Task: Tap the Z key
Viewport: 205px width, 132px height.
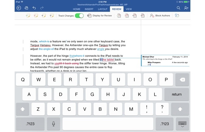Action: point(38,109)
